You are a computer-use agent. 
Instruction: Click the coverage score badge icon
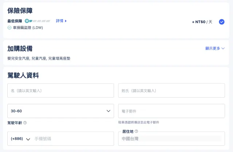(27, 21)
